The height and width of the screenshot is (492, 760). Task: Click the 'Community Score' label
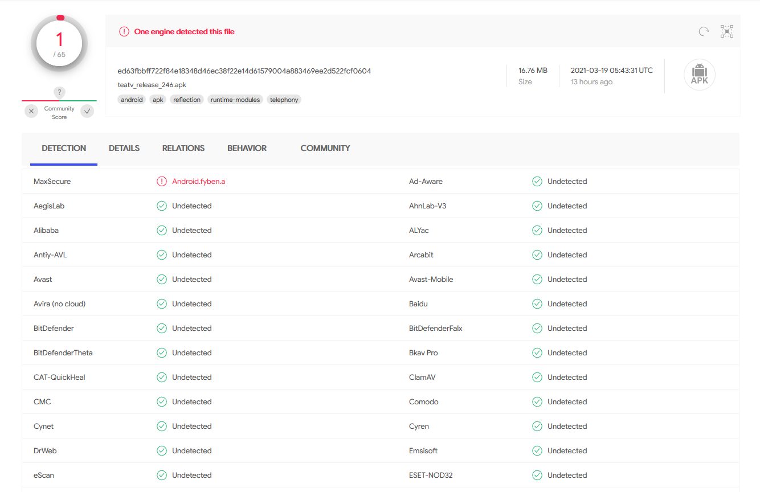(59, 113)
